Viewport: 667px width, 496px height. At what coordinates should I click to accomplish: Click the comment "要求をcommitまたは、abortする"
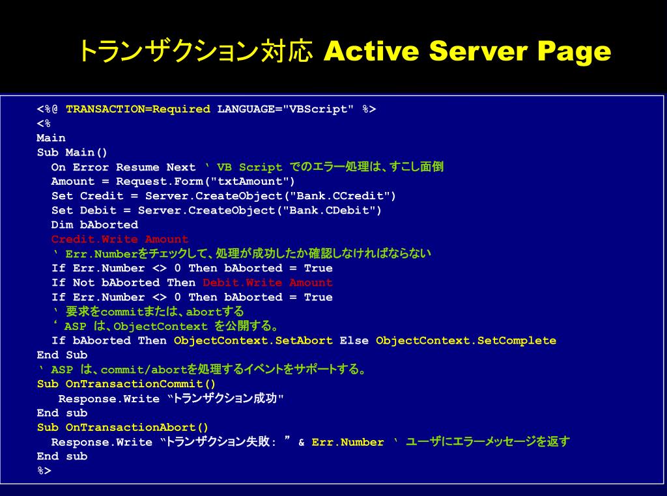154,312
